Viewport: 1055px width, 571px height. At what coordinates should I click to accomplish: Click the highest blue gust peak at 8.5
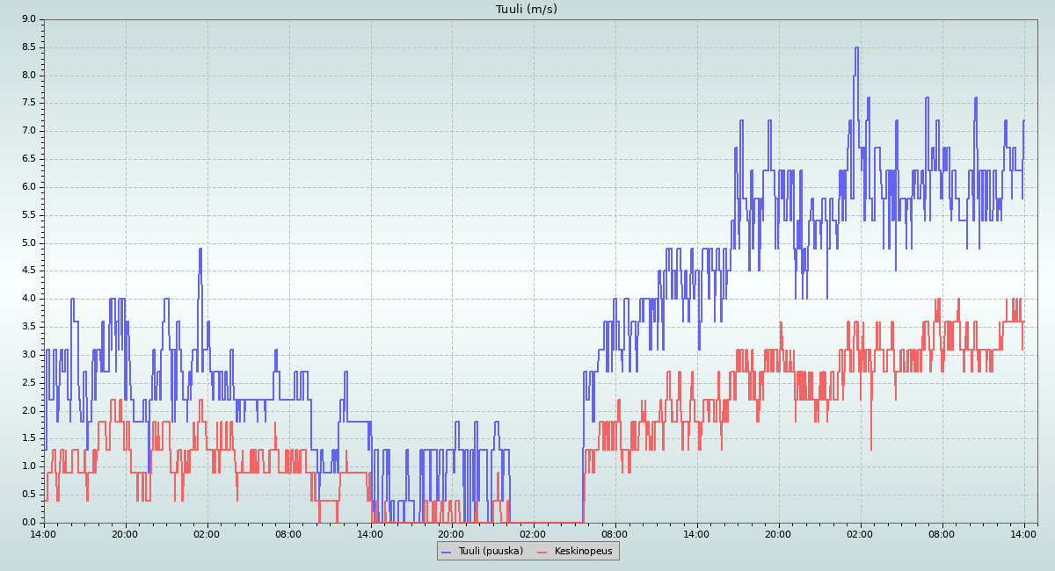[x=856, y=48]
